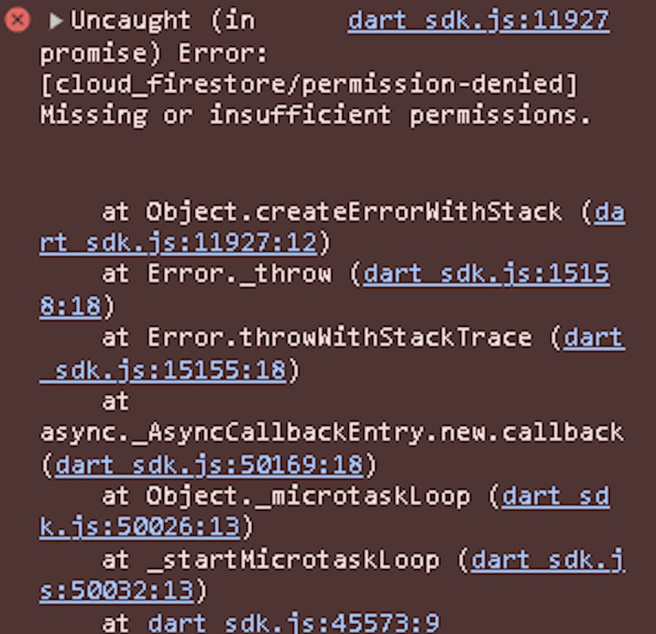656x634 pixels.
Task: Click the "promise) Error:" text line
Action: click(154, 53)
